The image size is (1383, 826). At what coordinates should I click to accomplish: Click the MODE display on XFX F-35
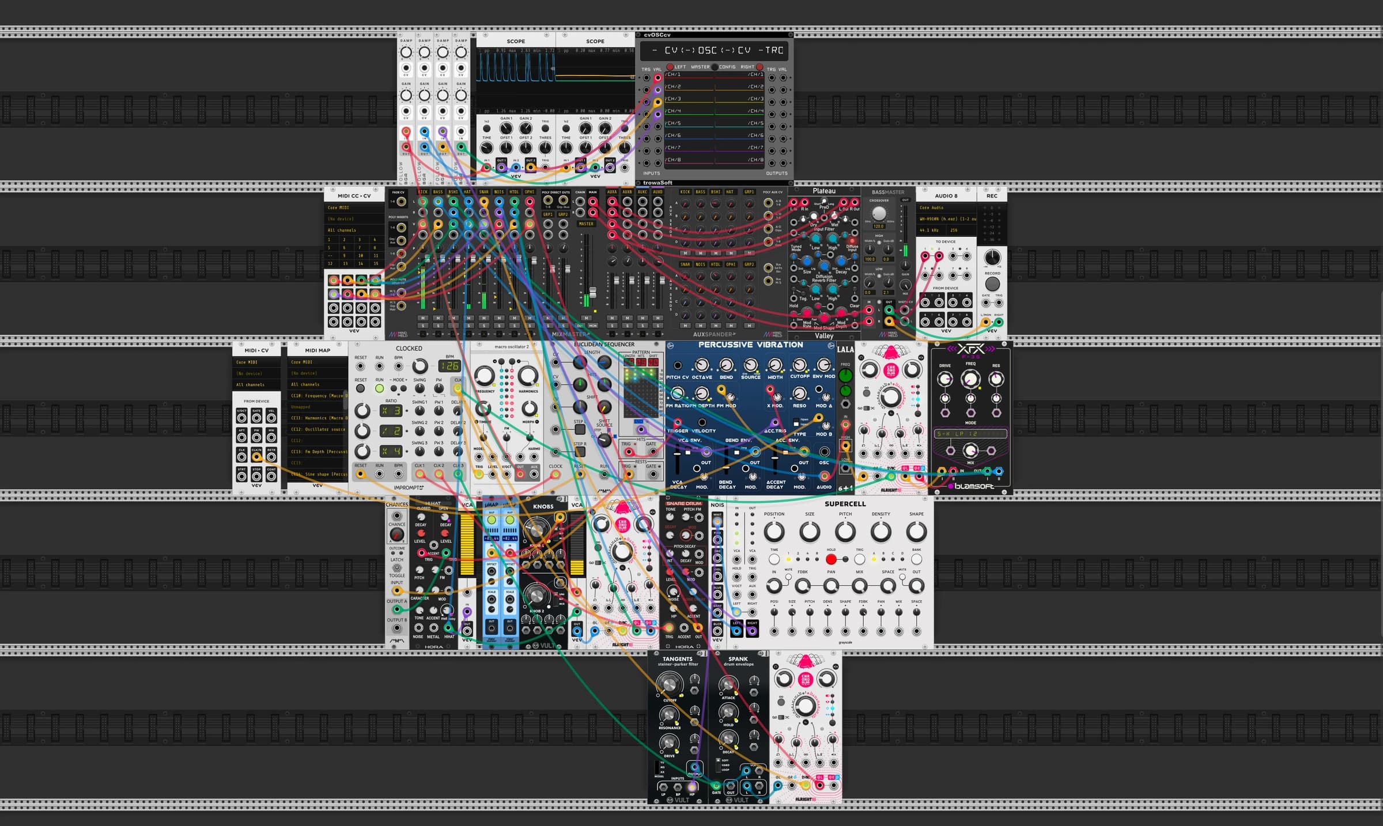coord(970,434)
